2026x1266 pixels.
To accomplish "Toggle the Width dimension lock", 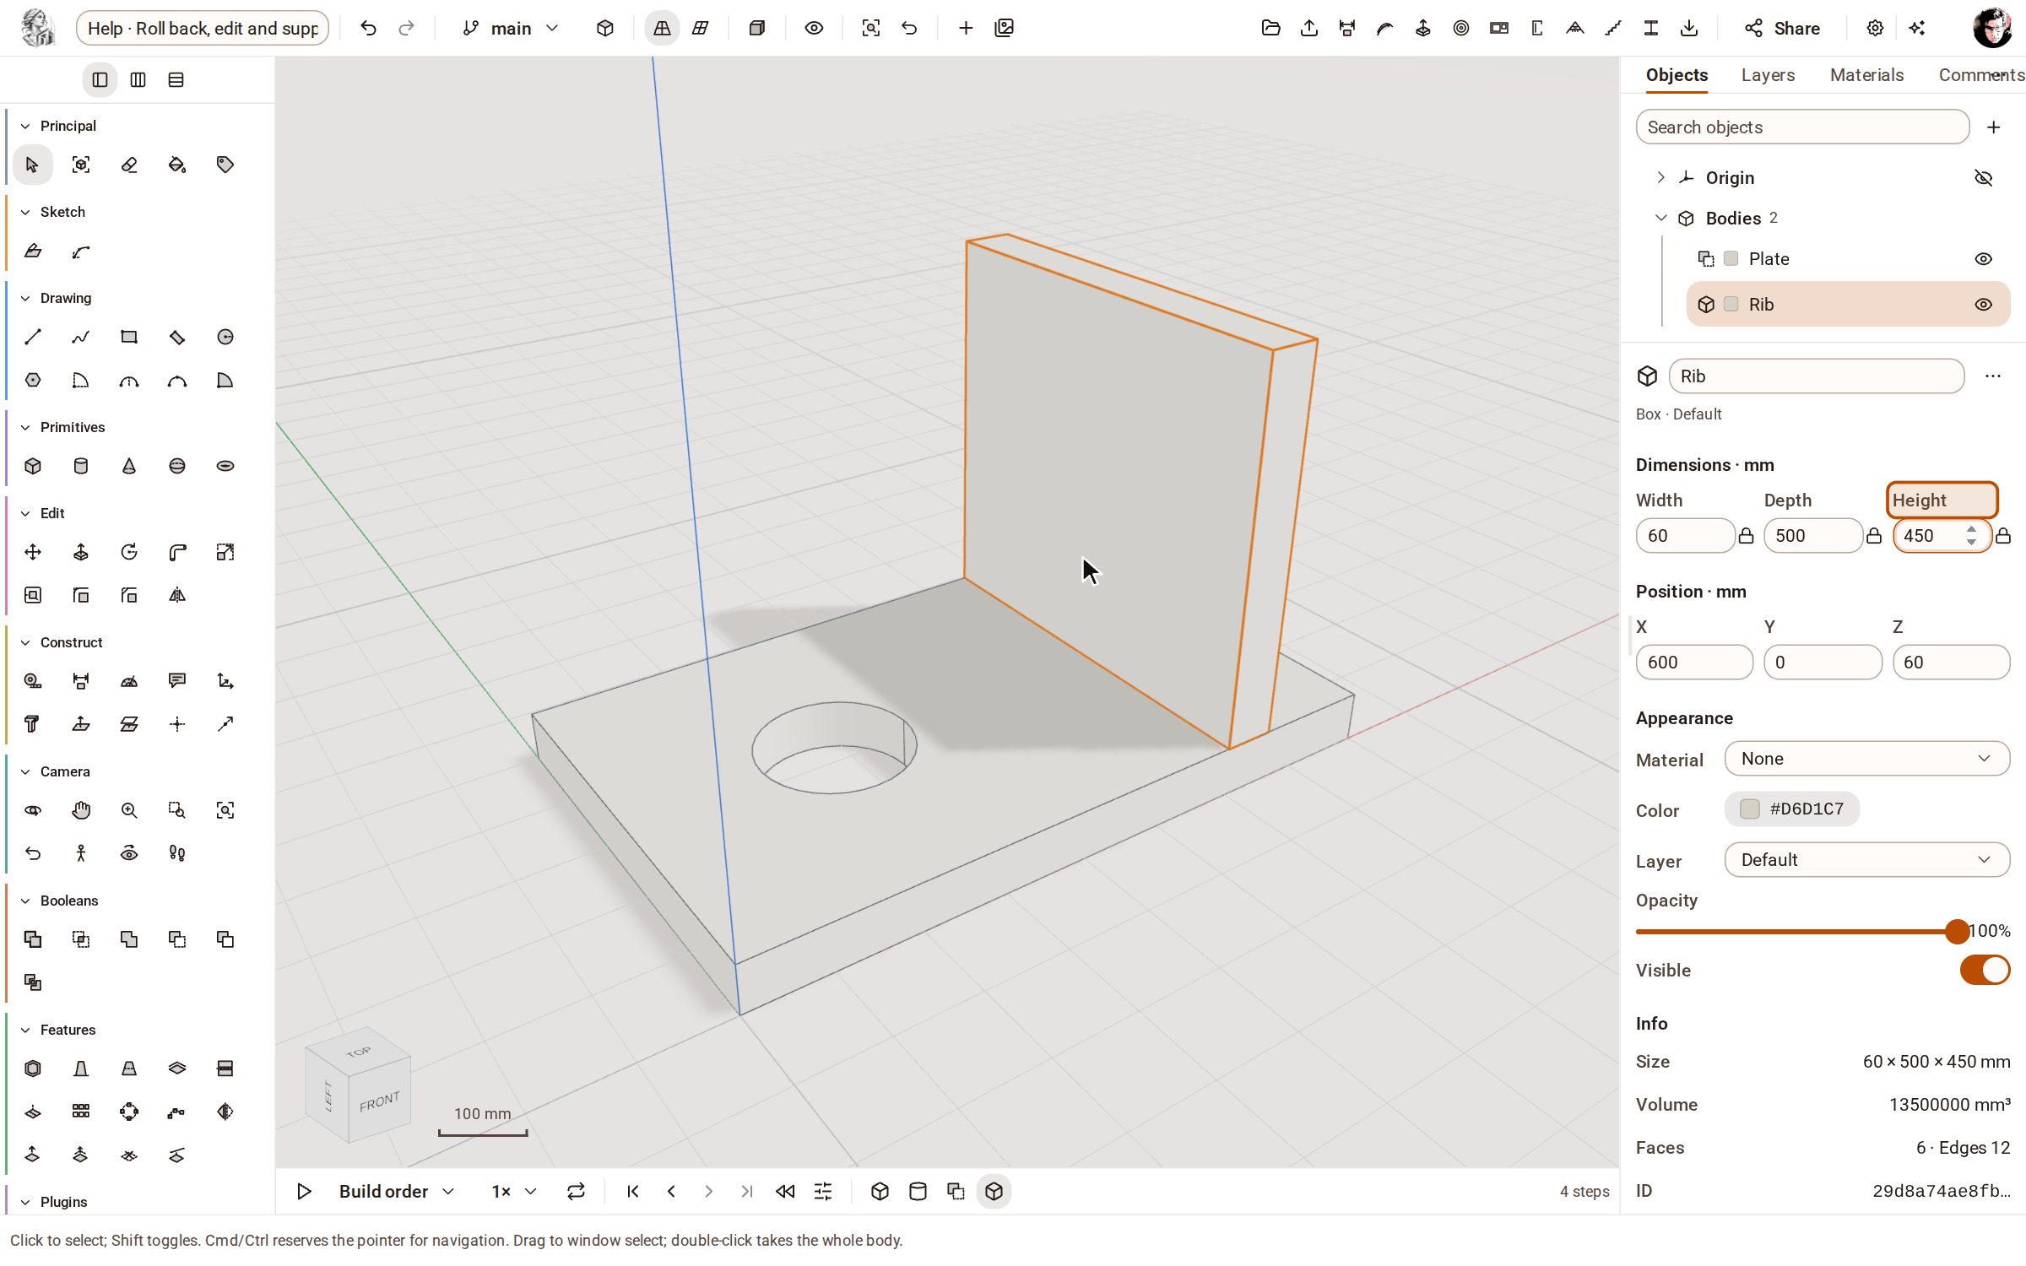I will click(x=1746, y=536).
